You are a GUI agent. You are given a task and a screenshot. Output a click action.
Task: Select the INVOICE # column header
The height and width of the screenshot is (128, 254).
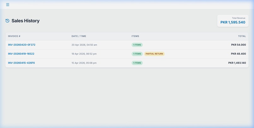click(14, 36)
